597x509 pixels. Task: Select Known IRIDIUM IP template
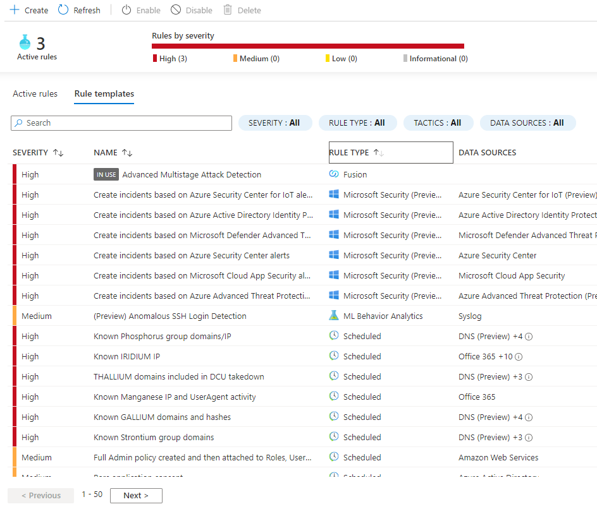click(x=126, y=356)
